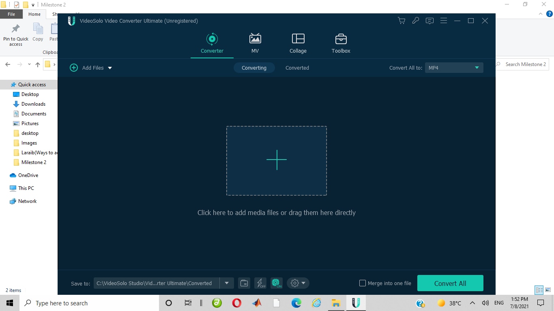
Task: Click the key register icon
Action: (415, 21)
